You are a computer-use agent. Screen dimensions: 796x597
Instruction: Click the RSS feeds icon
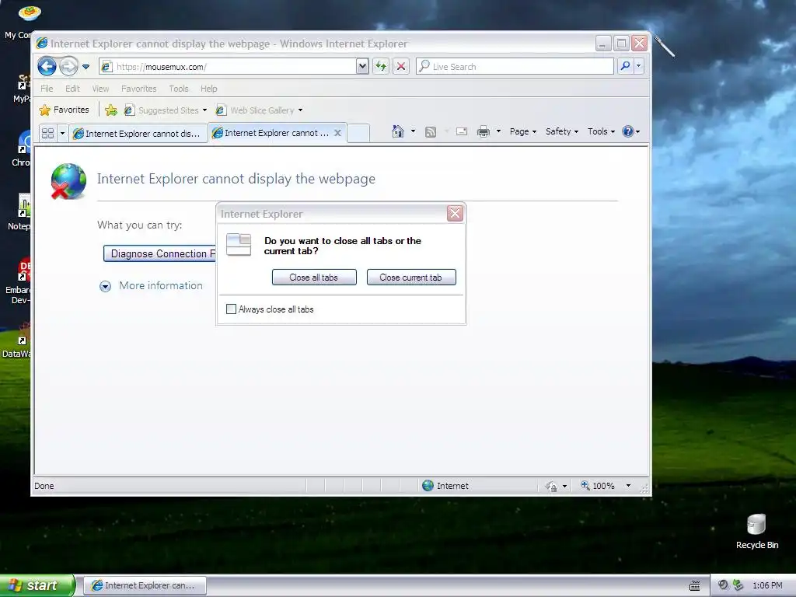coord(431,132)
